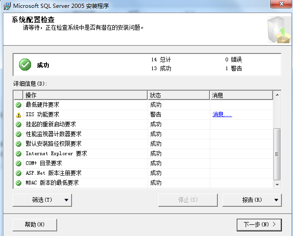Click green check icon beside 默认安装路径权限要求
This screenshot has width=293, height=236.
click(19, 144)
